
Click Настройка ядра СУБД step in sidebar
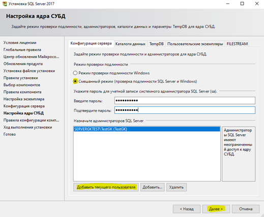[23, 113]
